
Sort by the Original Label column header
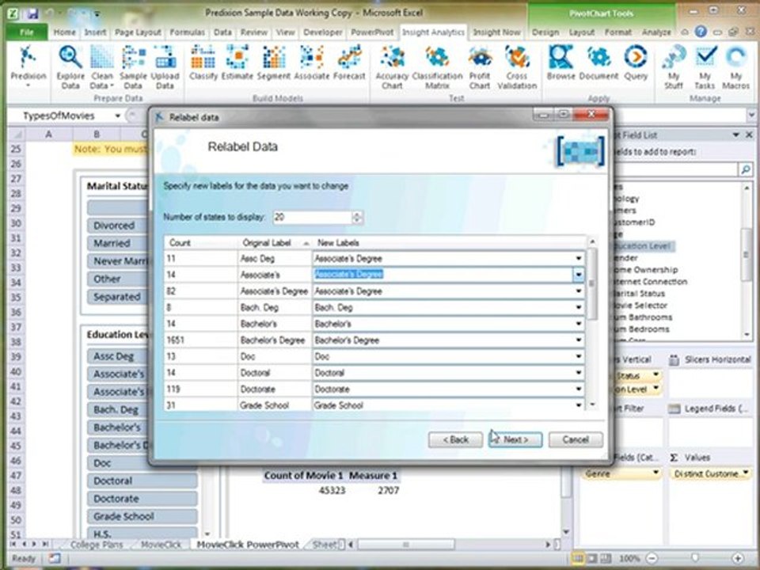[x=275, y=243]
